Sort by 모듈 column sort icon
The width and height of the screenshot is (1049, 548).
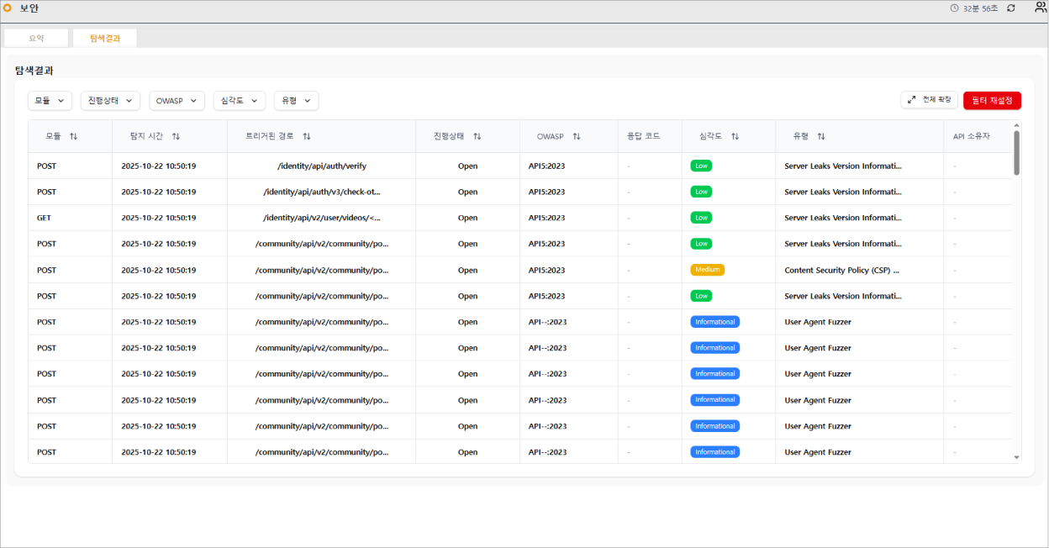(73, 136)
